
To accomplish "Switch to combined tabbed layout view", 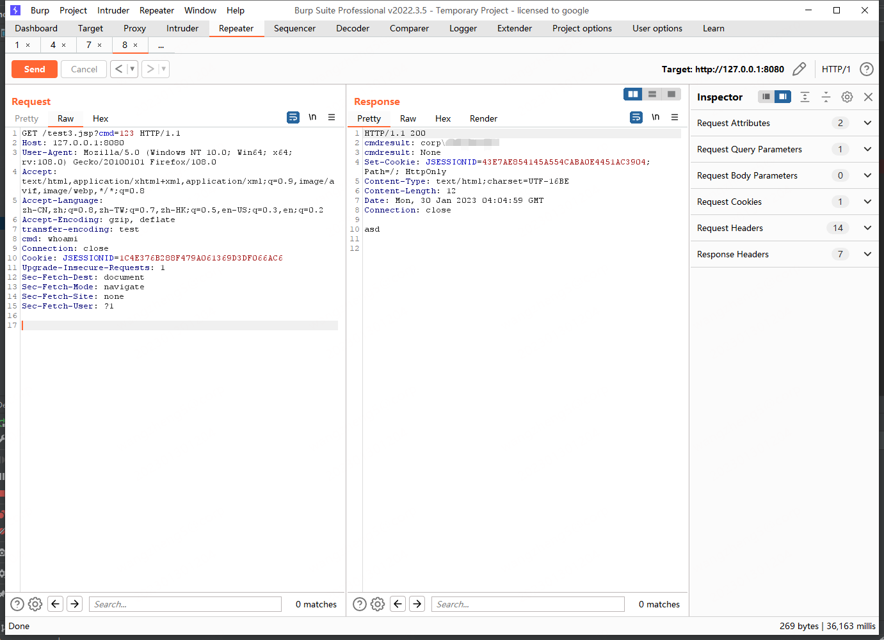I will (671, 94).
